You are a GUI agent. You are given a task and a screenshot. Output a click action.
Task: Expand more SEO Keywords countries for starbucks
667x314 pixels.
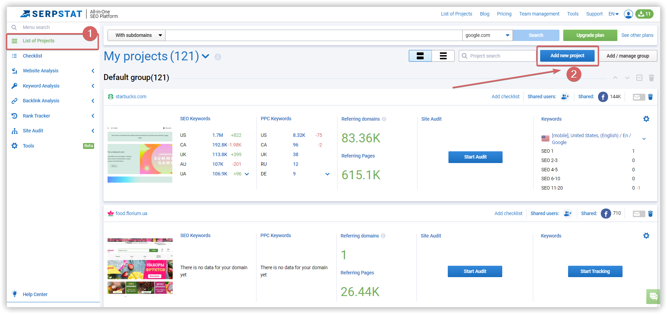247,174
